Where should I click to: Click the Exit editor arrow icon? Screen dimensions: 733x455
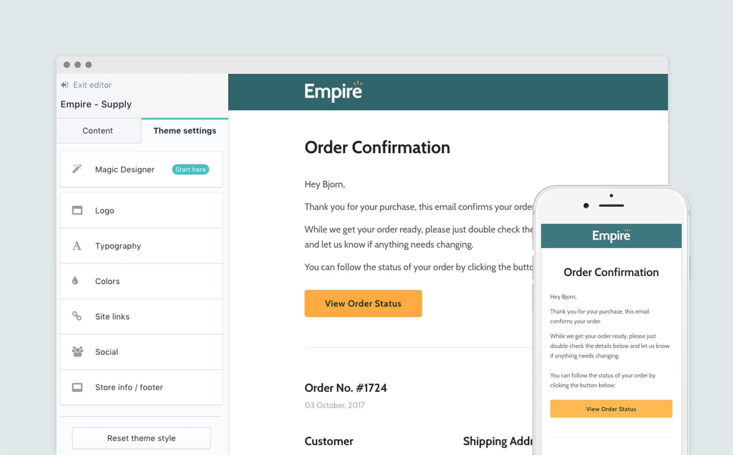pos(64,85)
